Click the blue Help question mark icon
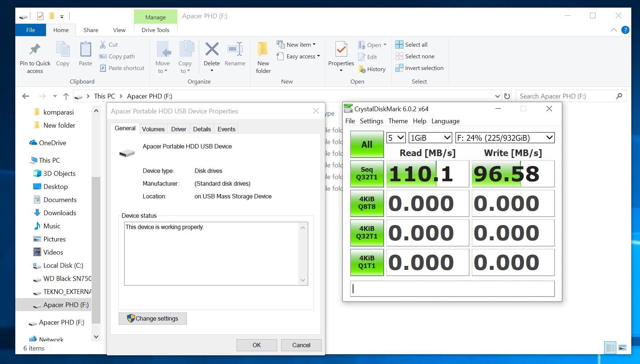The height and width of the screenshot is (364, 640). point(625,30)
